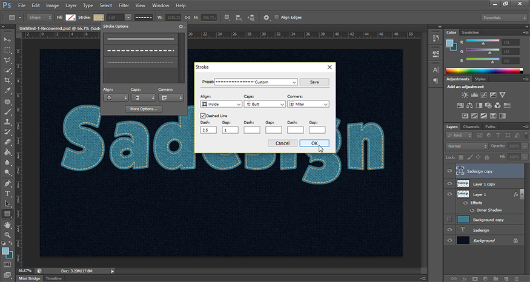Open the Filter menu

point(124,5)
